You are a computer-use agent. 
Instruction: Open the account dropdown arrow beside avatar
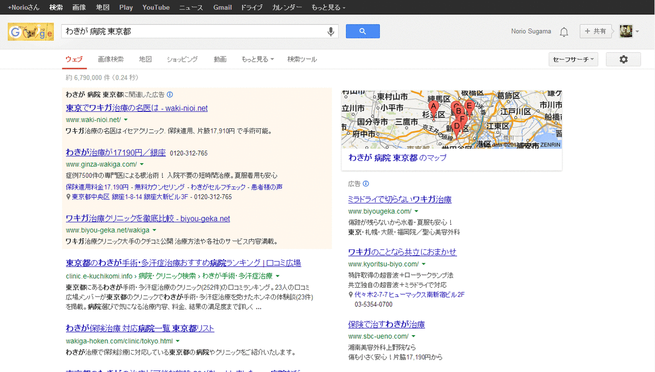pyautogui.click(x=637, y=32)
